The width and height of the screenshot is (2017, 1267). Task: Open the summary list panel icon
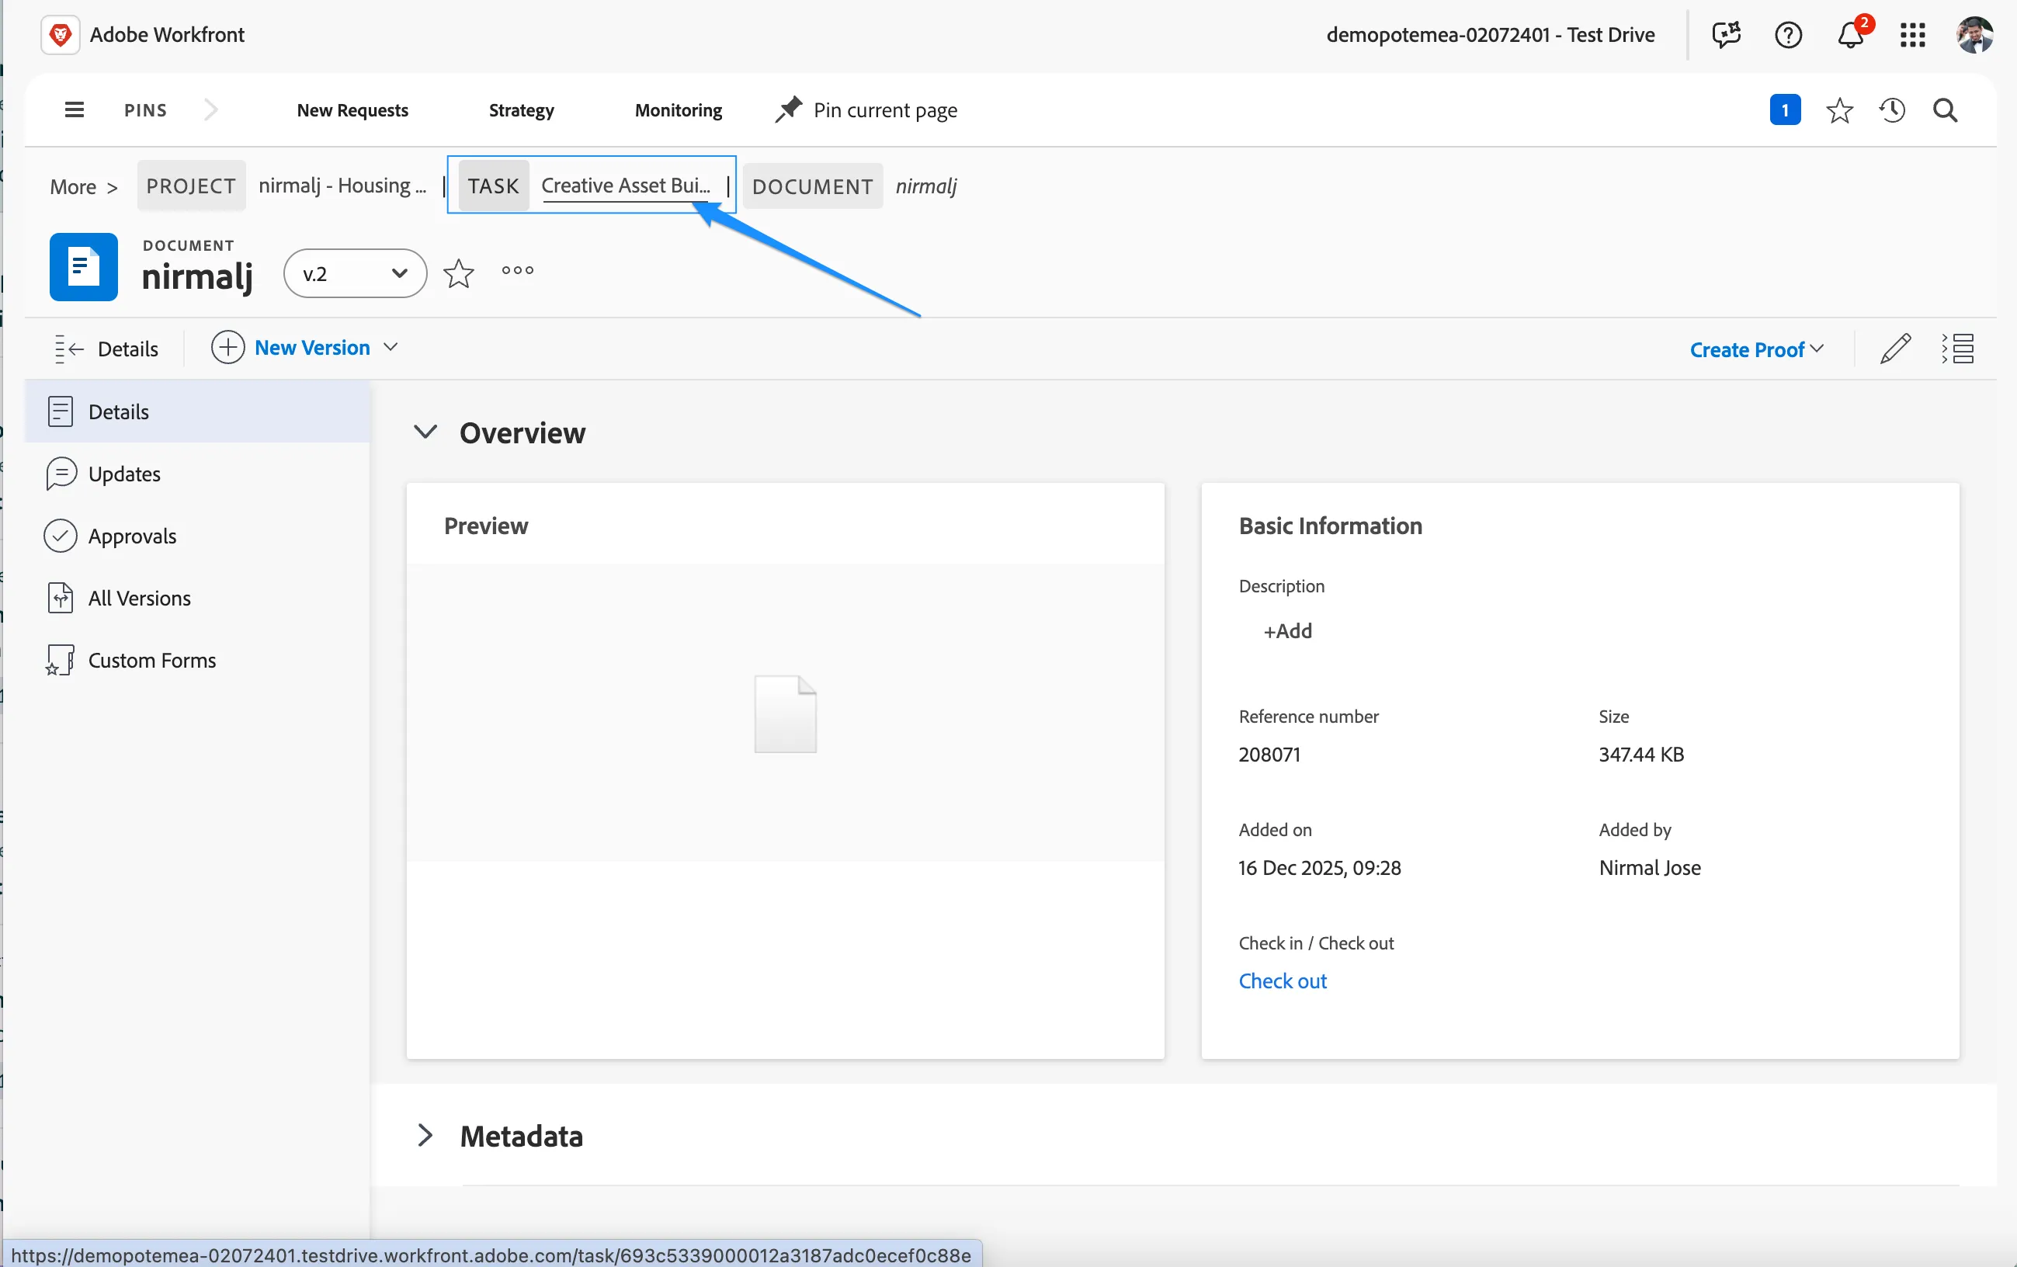pyautogui.click(x=1957, y=349)
